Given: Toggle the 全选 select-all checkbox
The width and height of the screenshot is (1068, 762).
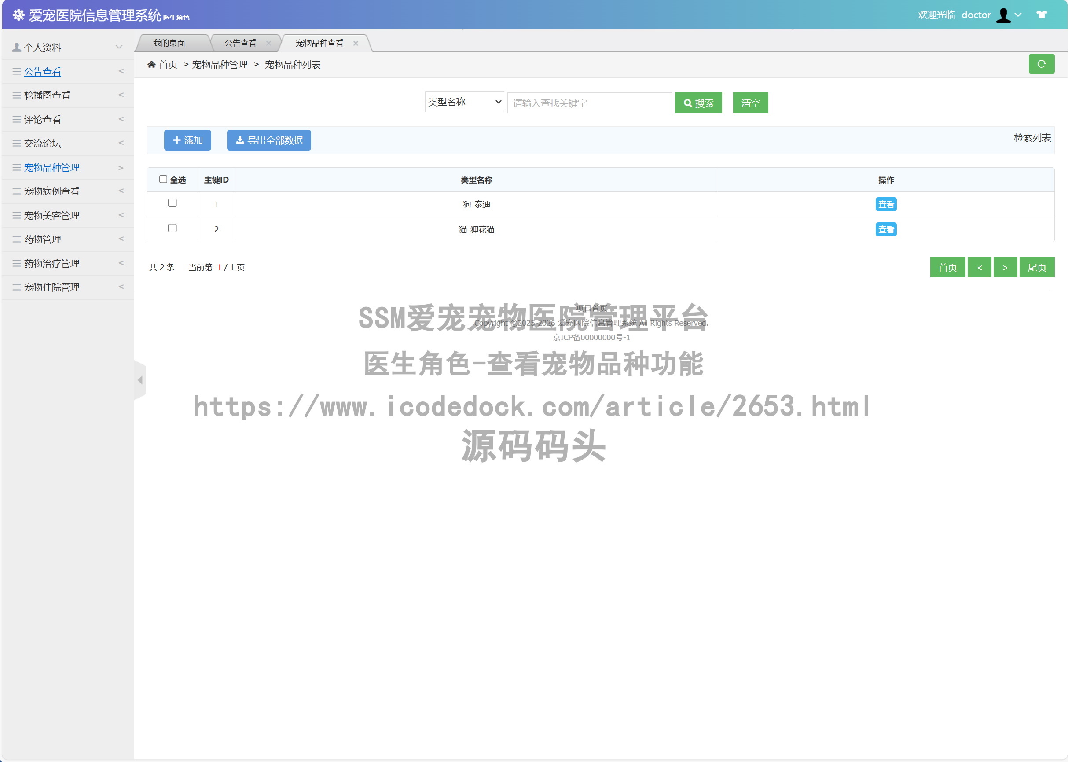Looking at the screenshot, I should pos(163,179).
